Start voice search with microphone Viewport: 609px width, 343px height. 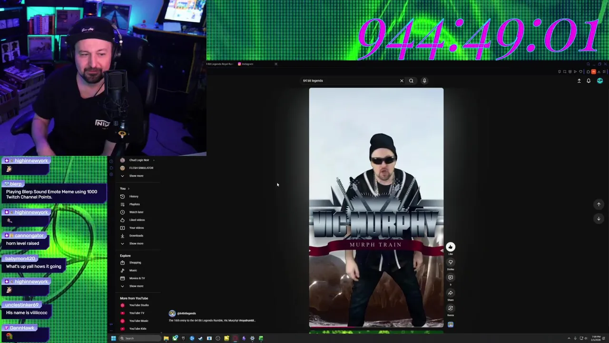424,81
